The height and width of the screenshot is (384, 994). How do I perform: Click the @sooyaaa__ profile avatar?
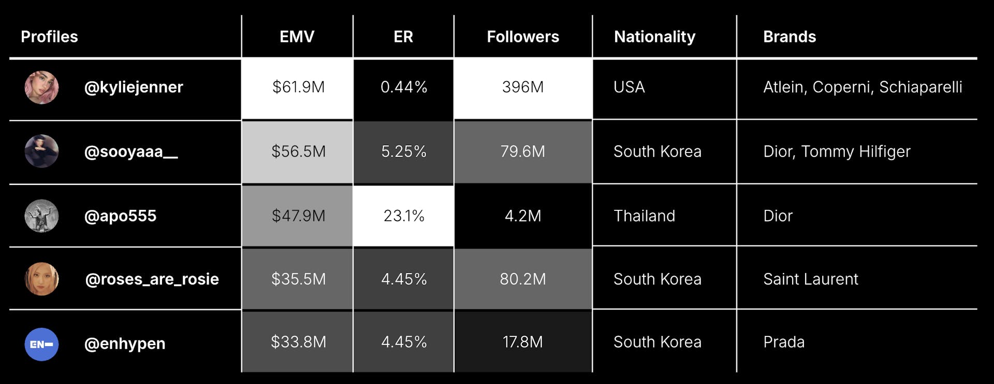click(41, 151)
